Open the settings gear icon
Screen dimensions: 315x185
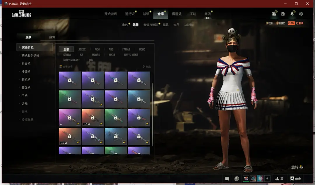point(301,14)
